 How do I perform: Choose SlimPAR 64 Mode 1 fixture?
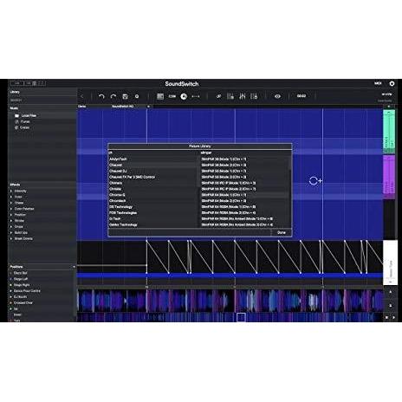pyautogui.click(x=244, y=195)
